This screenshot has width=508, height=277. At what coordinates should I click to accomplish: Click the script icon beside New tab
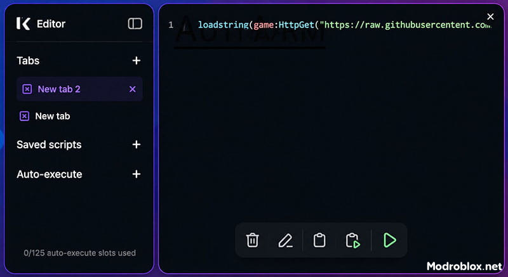(x=24, y=116)
